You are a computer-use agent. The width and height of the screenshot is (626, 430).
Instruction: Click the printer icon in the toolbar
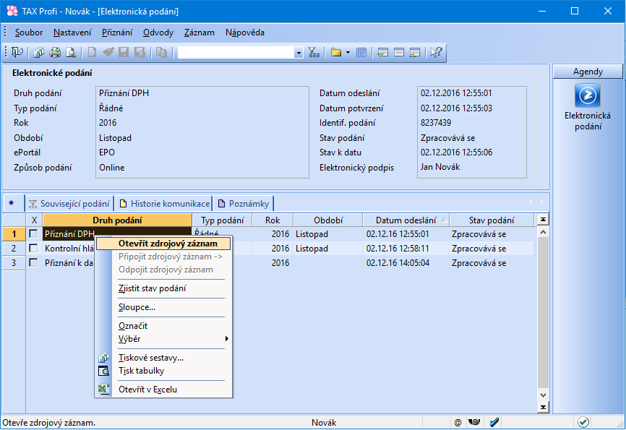tap(55, 52)
